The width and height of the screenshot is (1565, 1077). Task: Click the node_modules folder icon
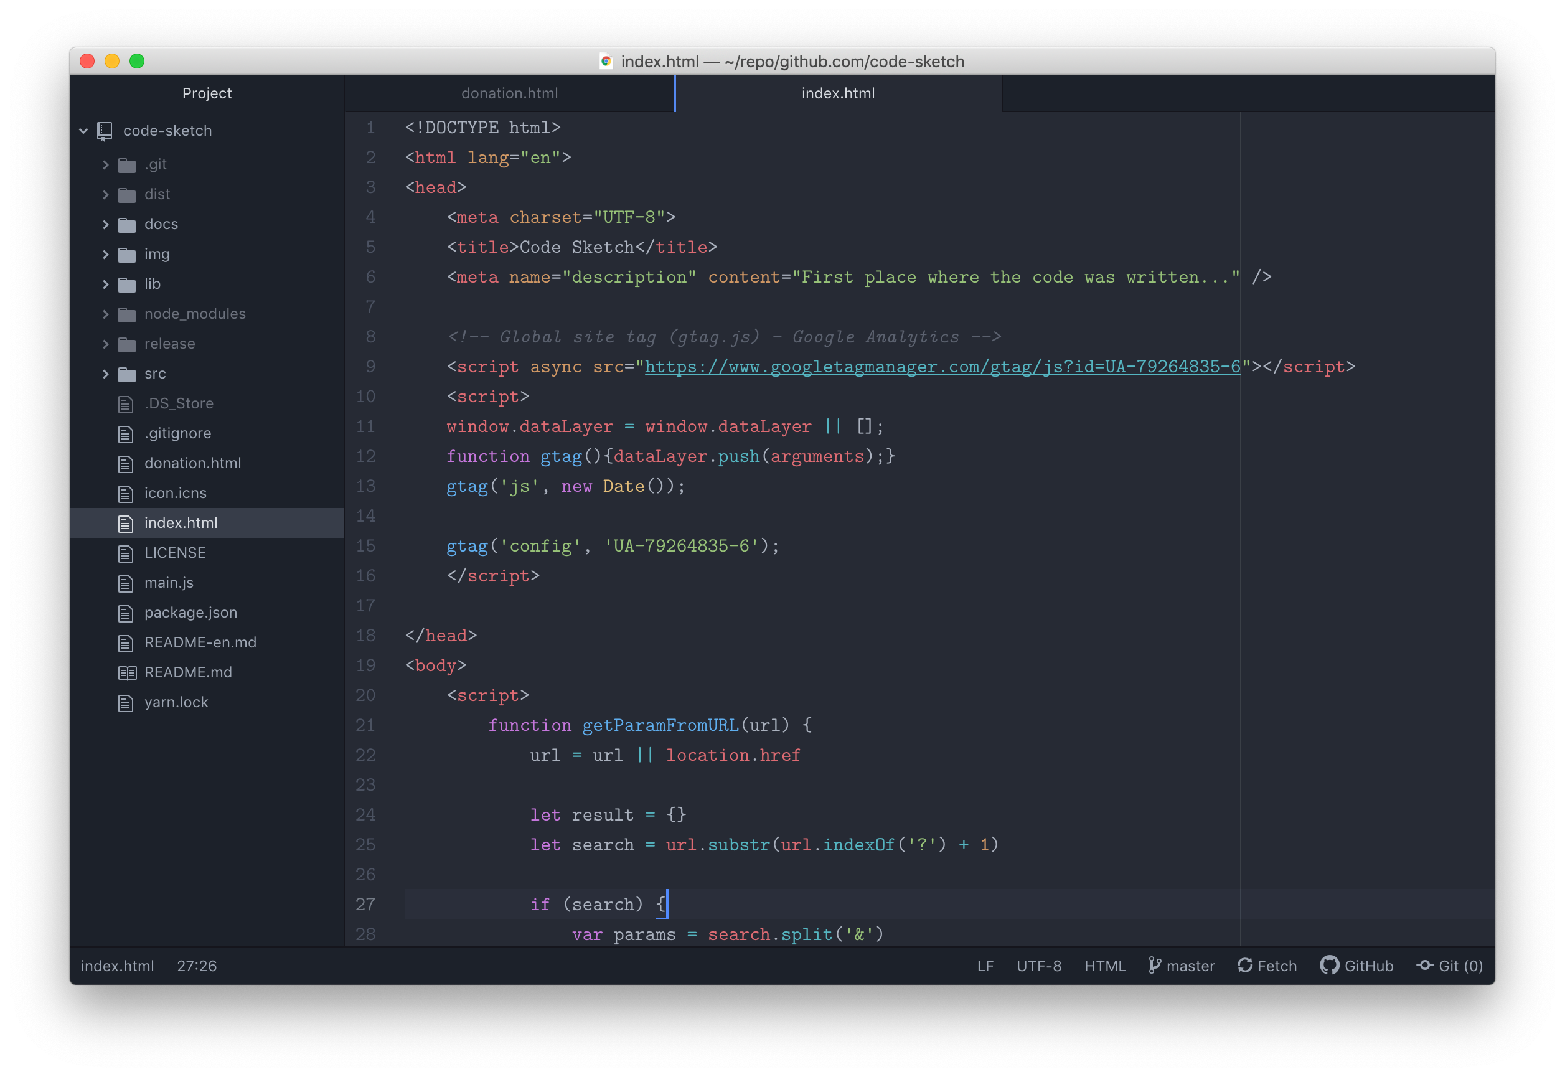(x=127, y=314)
